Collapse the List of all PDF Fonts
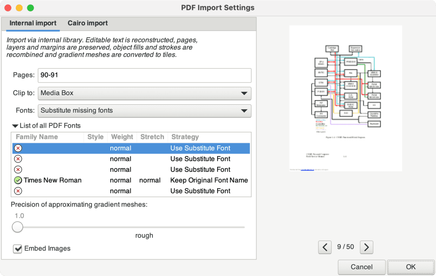This screenshot has width=436, height=276. coord(15,126)
